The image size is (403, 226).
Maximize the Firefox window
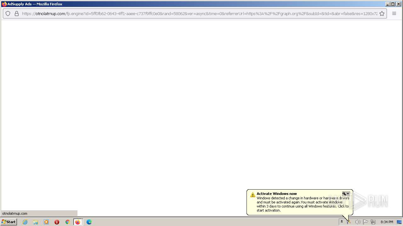(393, 4)
